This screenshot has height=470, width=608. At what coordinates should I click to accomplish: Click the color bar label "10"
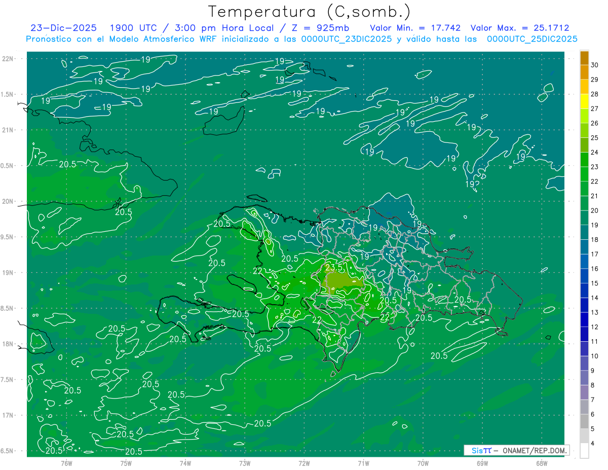tap(595, 356)
